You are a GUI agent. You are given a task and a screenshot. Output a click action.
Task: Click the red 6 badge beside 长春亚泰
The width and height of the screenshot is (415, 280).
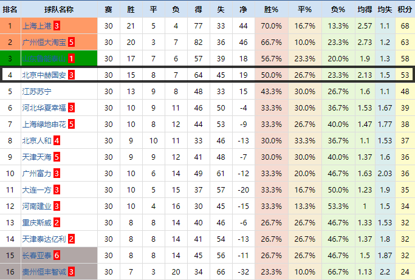57,256
